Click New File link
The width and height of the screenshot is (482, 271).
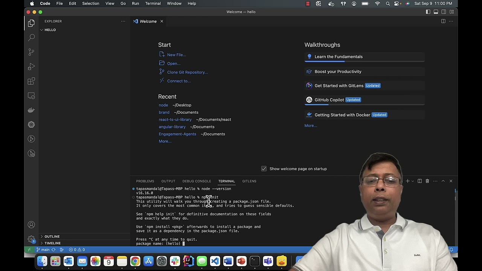pyautogui.click(x=177, y=55)
